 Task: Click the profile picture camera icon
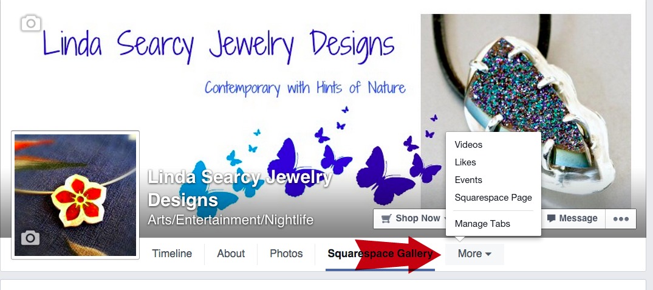(30, 238)
